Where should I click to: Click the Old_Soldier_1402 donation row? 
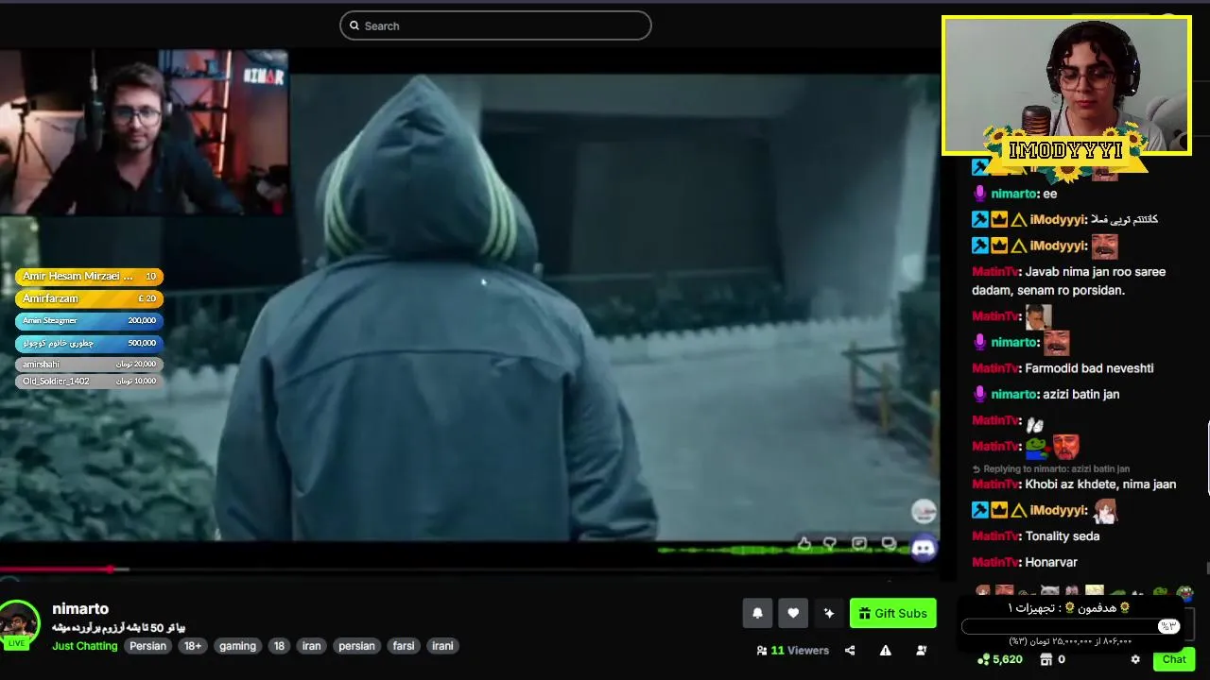[x=89, y=382]
